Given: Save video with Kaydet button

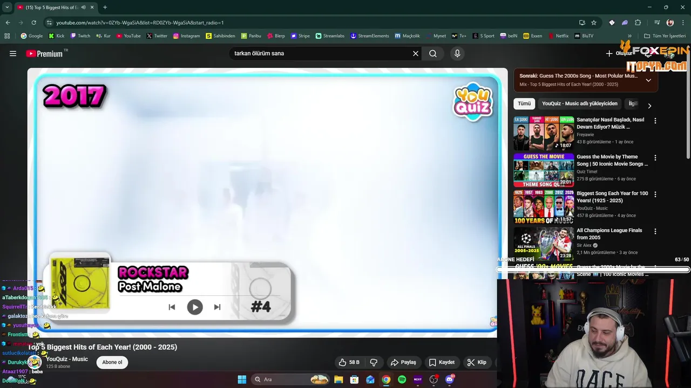Looking at the screenshot, I should (x=442, y=362).
